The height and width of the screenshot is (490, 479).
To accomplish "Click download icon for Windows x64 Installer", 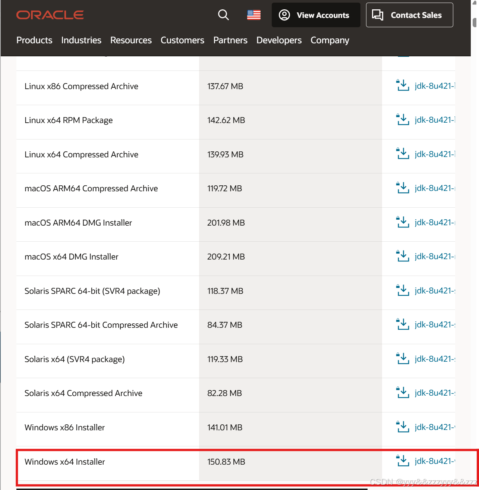I will (x=403, y=461).
